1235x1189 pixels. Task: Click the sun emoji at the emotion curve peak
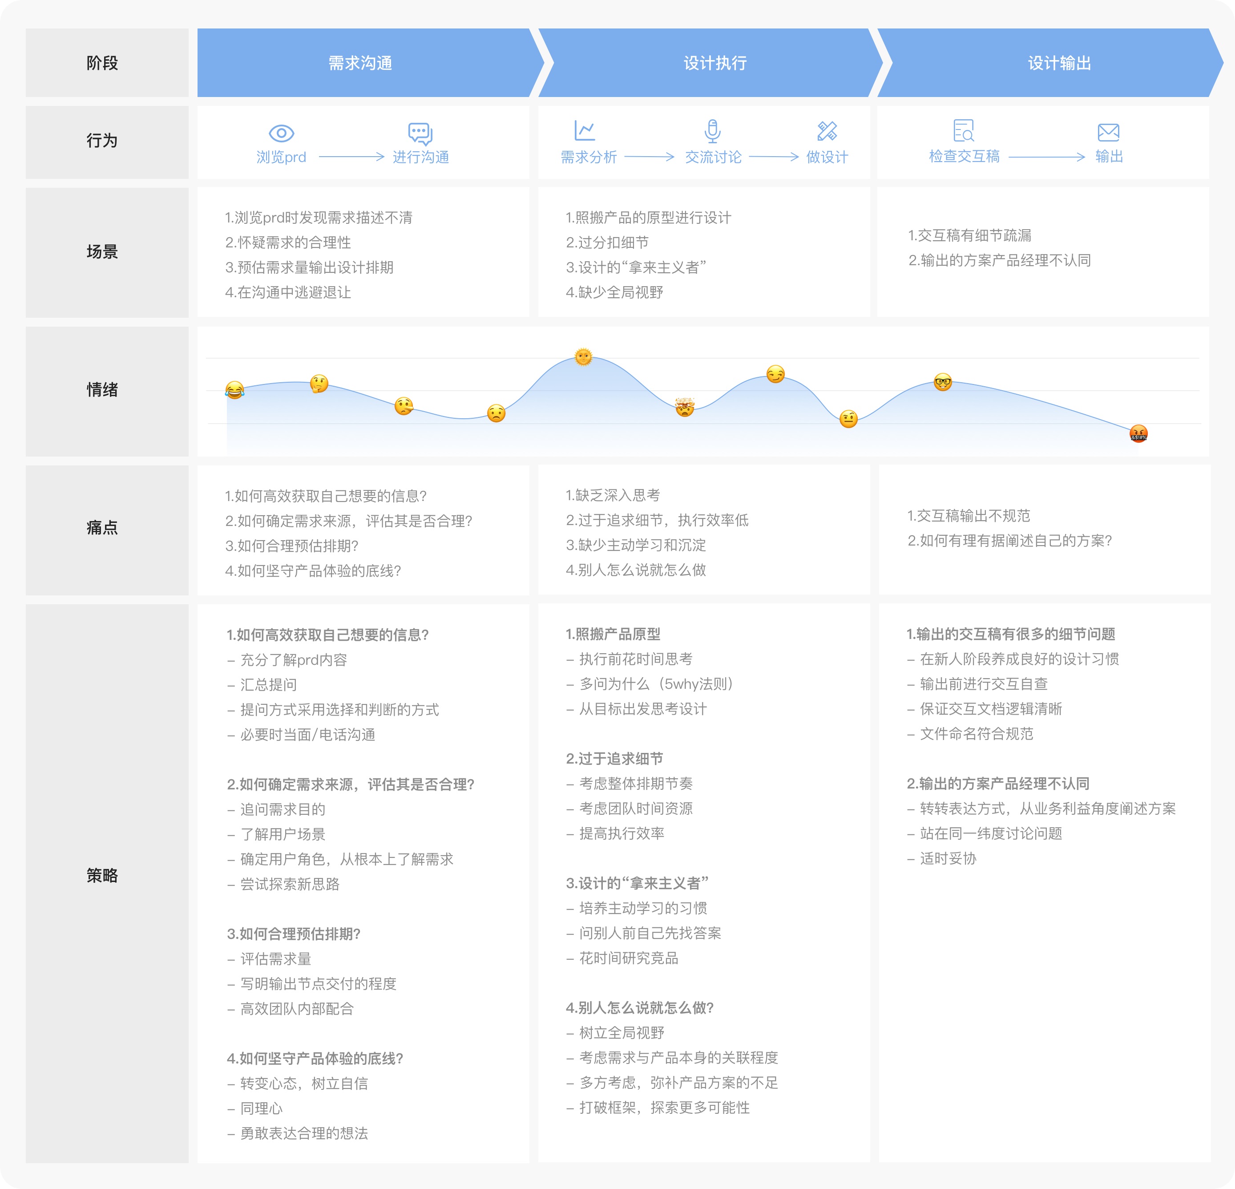(x=583, y=357)
